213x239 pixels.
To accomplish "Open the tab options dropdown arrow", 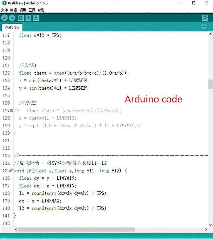I will pyautogui.click(x=204, y=27).
